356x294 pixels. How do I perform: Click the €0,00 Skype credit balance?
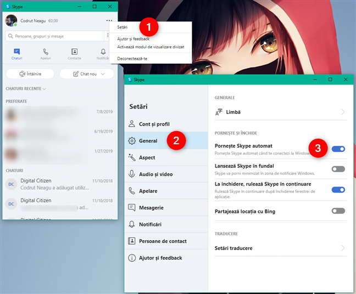pos(53,21)
